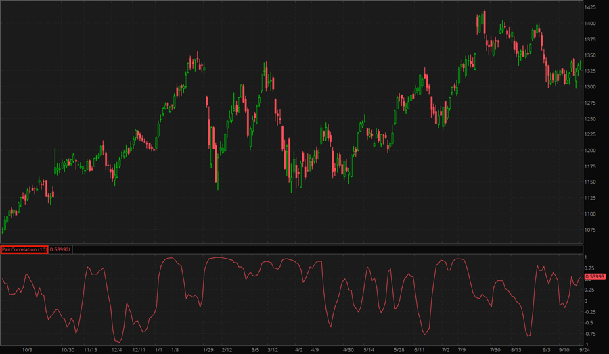Image resolution: width=609 pixels, height=354 pixels.
Task: Click the 1425 price axis label
Action: [591, 7]
